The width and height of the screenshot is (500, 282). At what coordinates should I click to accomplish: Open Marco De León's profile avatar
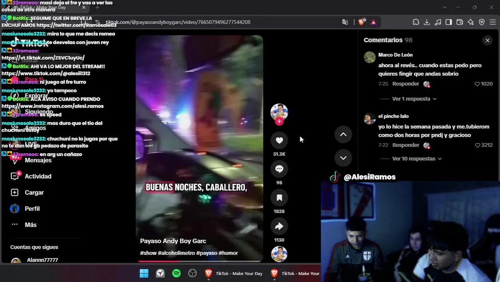pyautogui.click(x=369, y=57)
